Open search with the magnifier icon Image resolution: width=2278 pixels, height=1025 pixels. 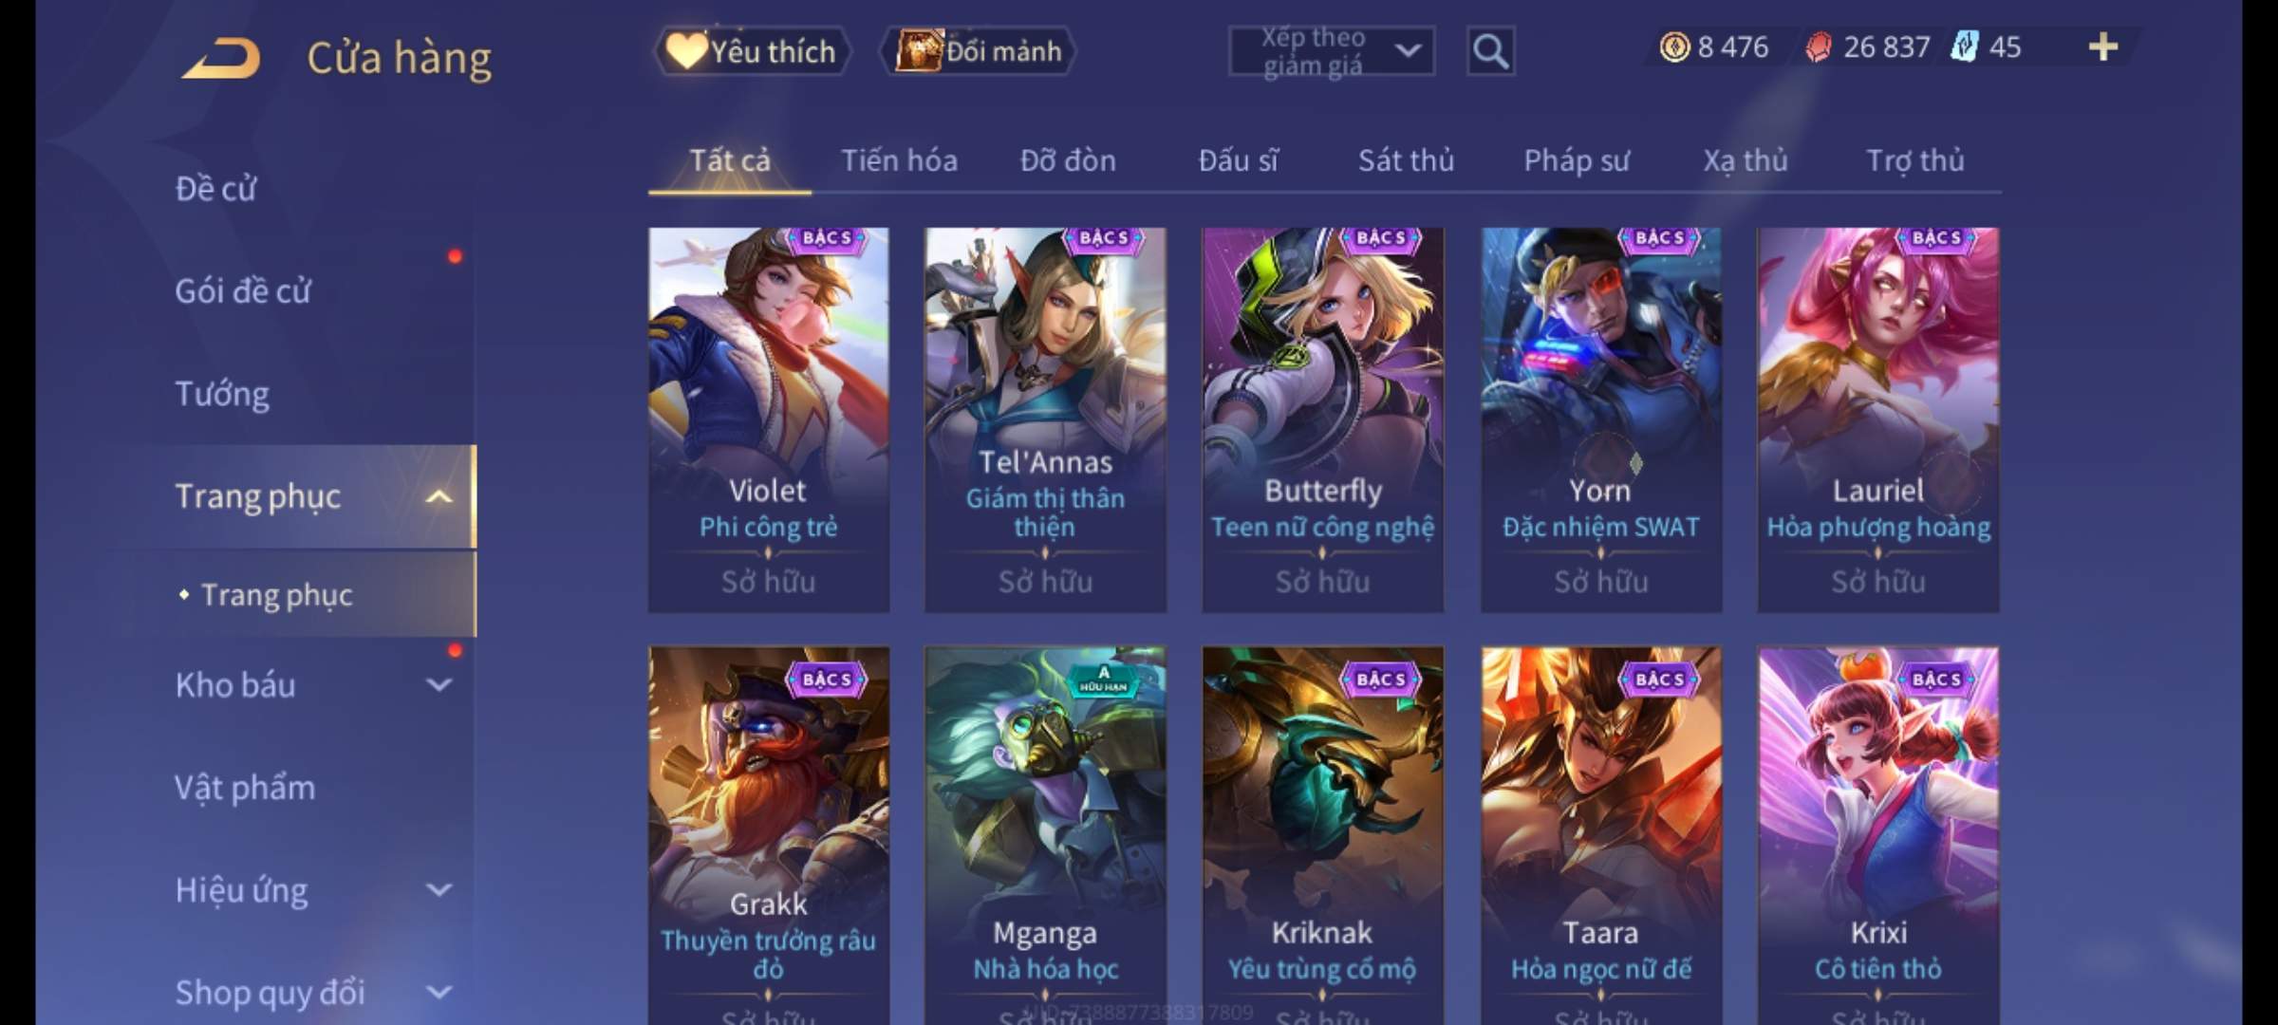1490,51
